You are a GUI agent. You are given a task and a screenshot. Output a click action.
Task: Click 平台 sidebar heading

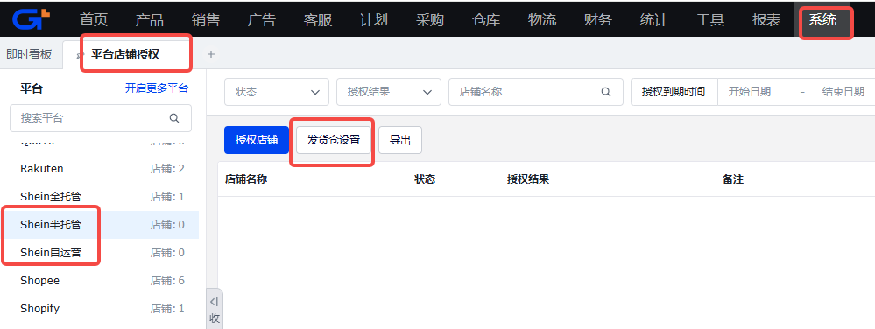(32, 88)
